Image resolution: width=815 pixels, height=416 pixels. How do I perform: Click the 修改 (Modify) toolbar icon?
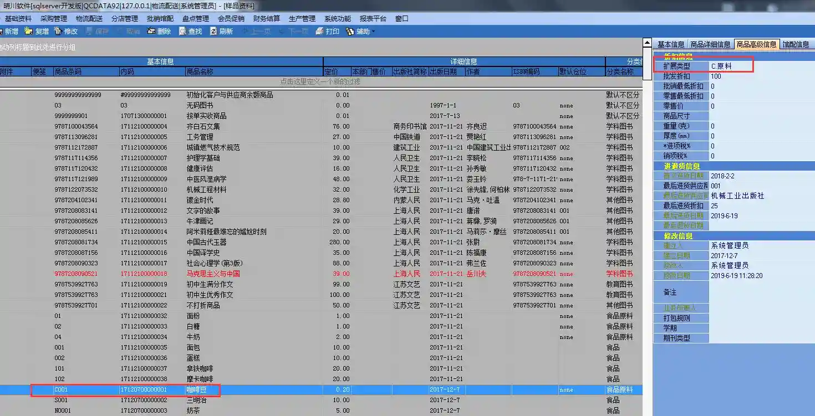click(x=59, y=32)
